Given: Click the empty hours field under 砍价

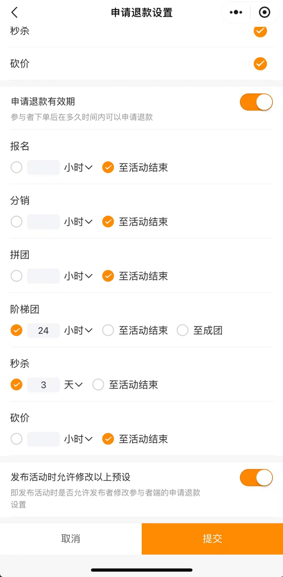Looking at the screenshot, I should pyautogui.click(x=43, y=439).
